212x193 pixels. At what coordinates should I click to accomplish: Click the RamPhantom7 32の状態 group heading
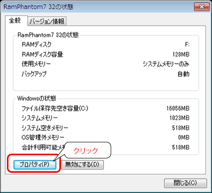pos(48,35)
